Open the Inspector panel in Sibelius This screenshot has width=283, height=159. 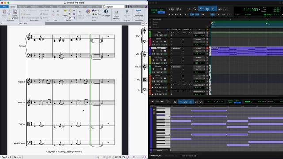click(106, 13)
